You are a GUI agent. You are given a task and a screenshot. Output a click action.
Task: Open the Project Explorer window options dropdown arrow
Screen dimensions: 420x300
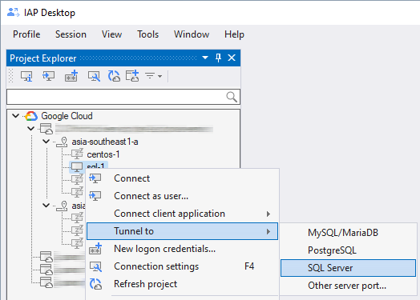tap(205, 58)
